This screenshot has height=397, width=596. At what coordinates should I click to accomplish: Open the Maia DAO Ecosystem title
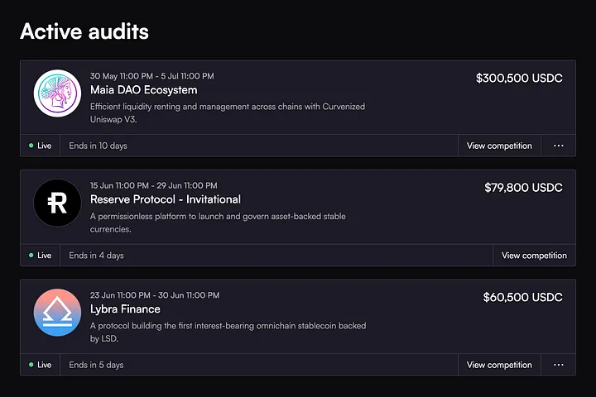143,90
